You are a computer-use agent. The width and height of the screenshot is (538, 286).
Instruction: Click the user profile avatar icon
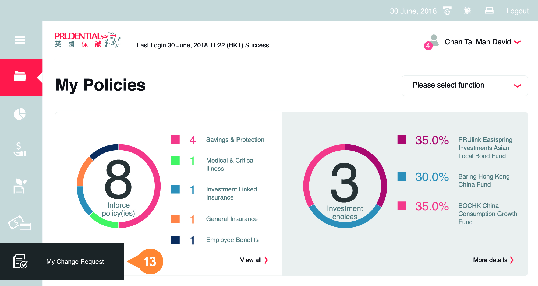tap(434, 40)
